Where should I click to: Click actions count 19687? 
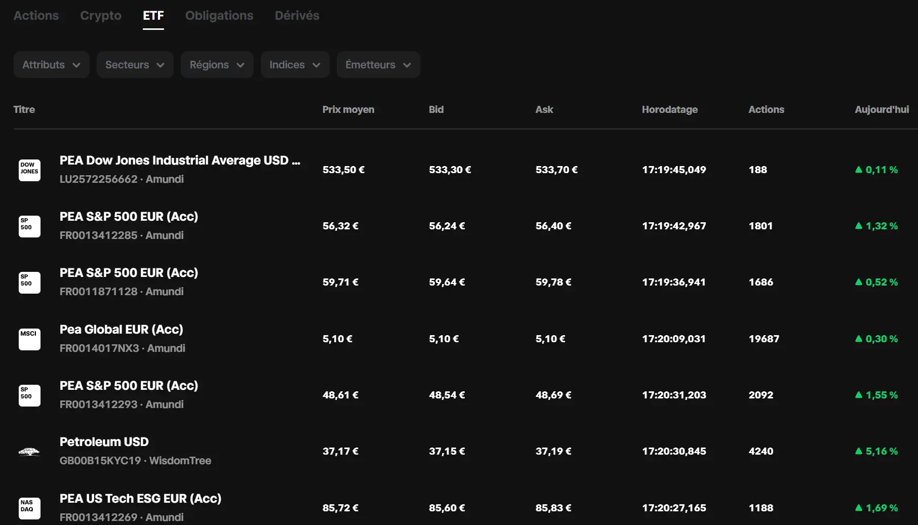(764, 339)
